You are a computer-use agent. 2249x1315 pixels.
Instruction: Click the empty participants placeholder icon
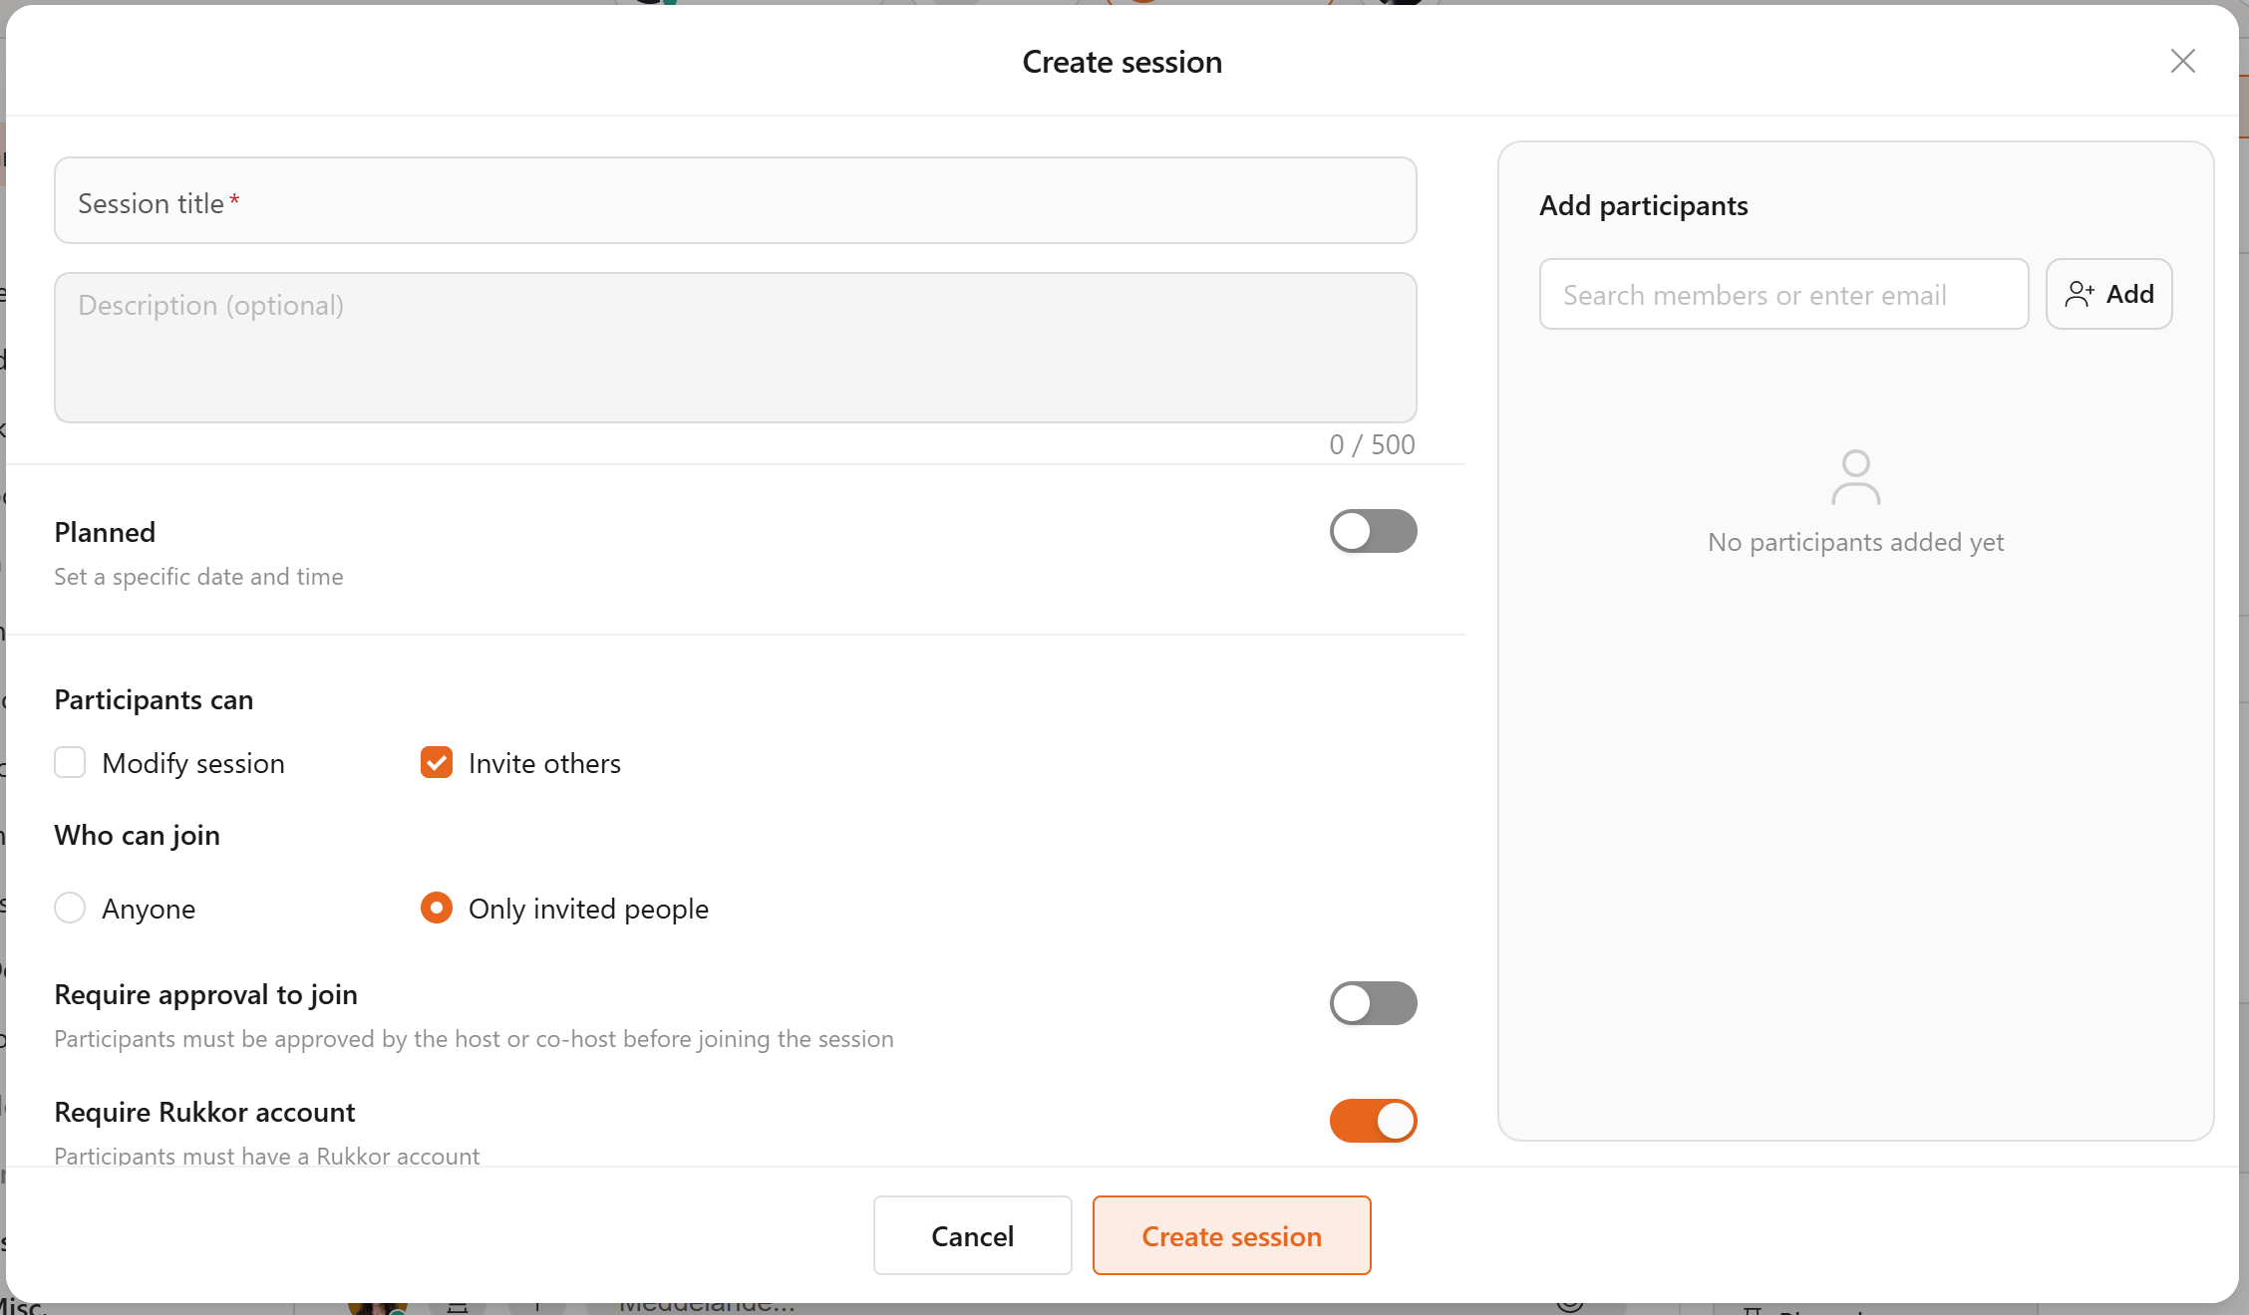[x=1855, y=477]
